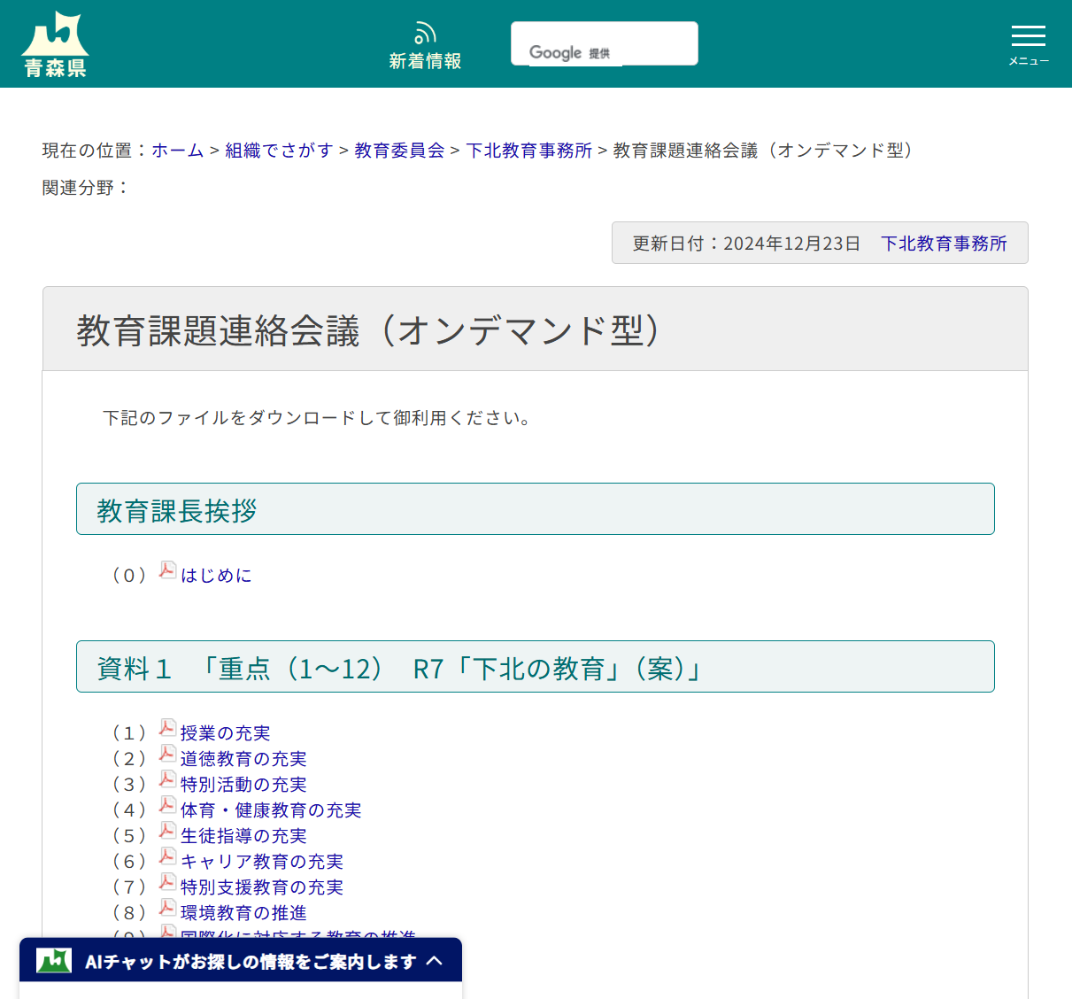Click the PDF icon beside はじめに
Image resolution: width=1072 pixels, height=999 pixels.
166,571
